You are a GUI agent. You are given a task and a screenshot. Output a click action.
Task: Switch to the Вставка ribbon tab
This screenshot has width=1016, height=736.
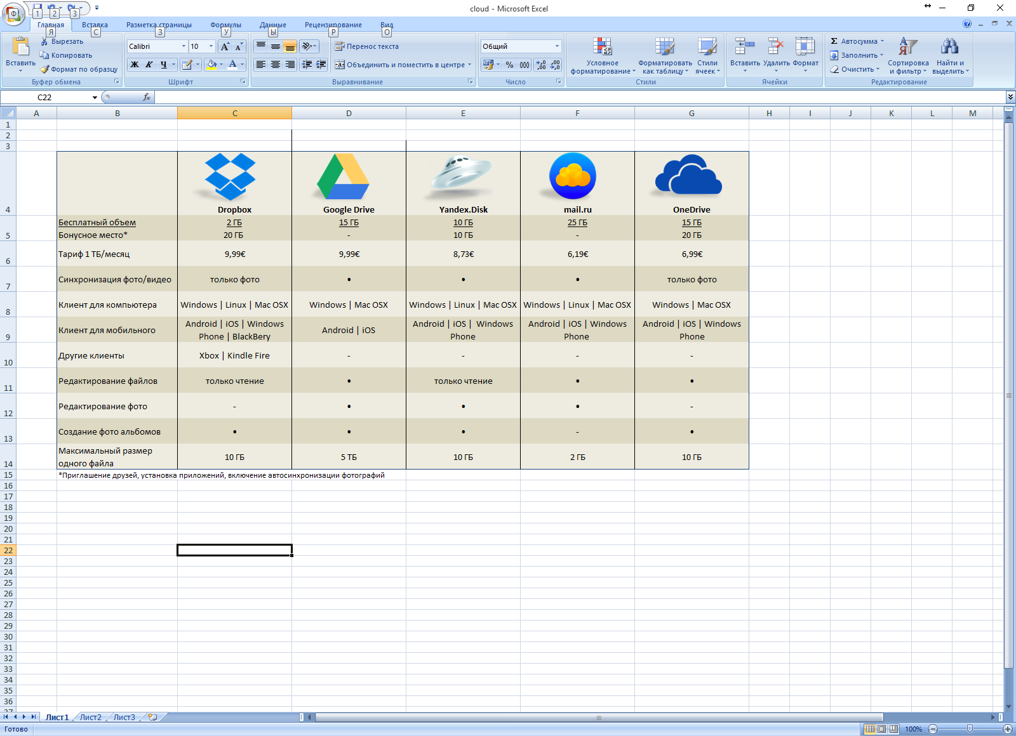(95, 25)
